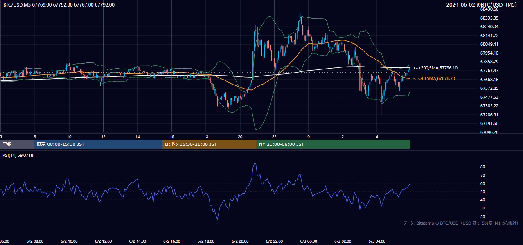Click the 6/2 16:00 date label
This screenshot has height=245, width=523.
(x=171, y=241)
